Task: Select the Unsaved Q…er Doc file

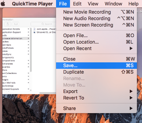Action: tap(45, 32)
